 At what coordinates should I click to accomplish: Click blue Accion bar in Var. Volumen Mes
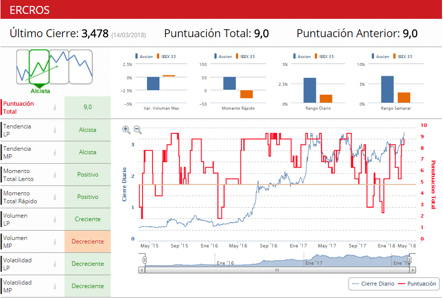153,84
